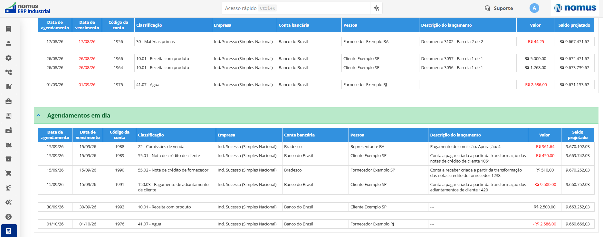Screen dimensions: 603x237
Task: Open the factory sidebar icon
Action: click(9, 130)
